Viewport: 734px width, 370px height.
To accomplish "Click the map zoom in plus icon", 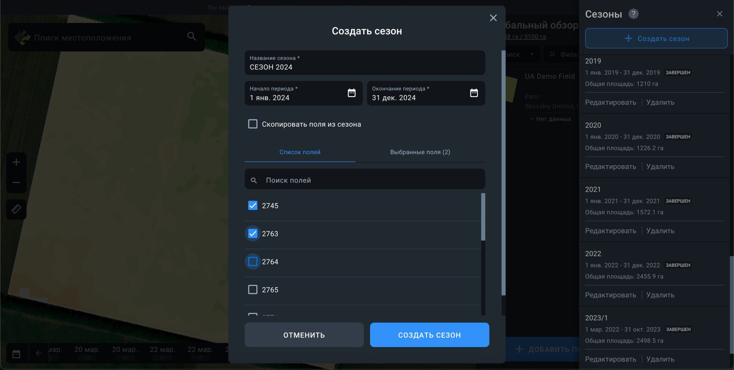I will (x=16, y=162).
